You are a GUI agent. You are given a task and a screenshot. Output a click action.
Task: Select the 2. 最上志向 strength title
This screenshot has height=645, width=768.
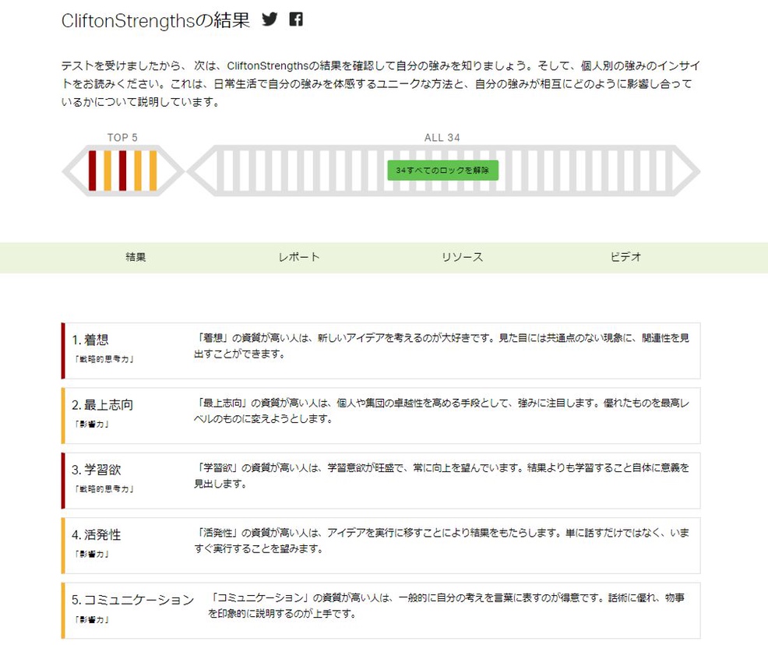(x=102, y=405)
